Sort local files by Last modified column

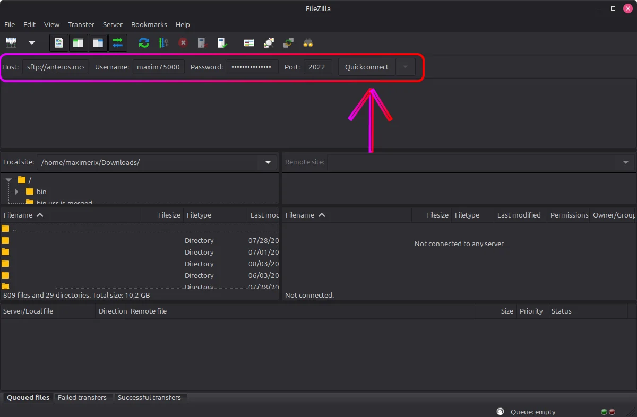pyautogui.click(x=263, y=215)
